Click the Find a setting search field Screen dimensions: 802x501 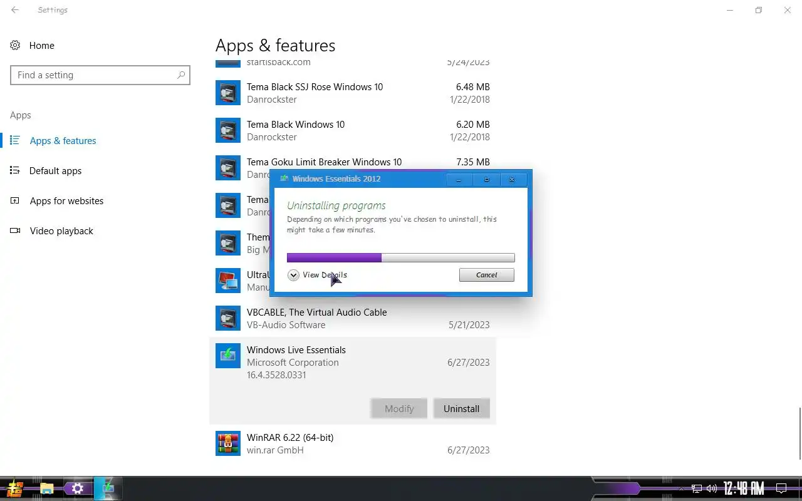(x=100, y=75)
